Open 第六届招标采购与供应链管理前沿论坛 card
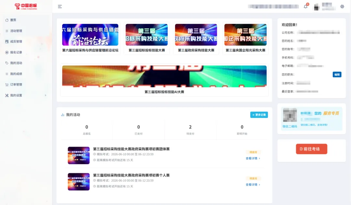The width and height of the screenshot is (351, 205). (90, 38)
